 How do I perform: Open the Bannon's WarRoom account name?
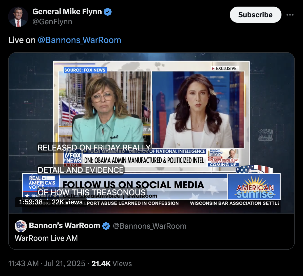[64, 226]
